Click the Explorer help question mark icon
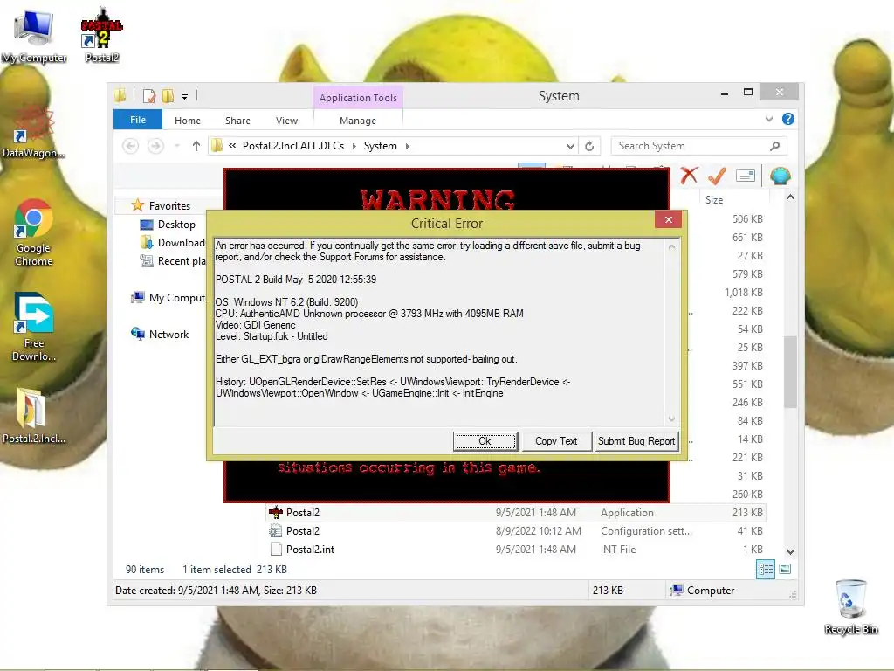 788,119
